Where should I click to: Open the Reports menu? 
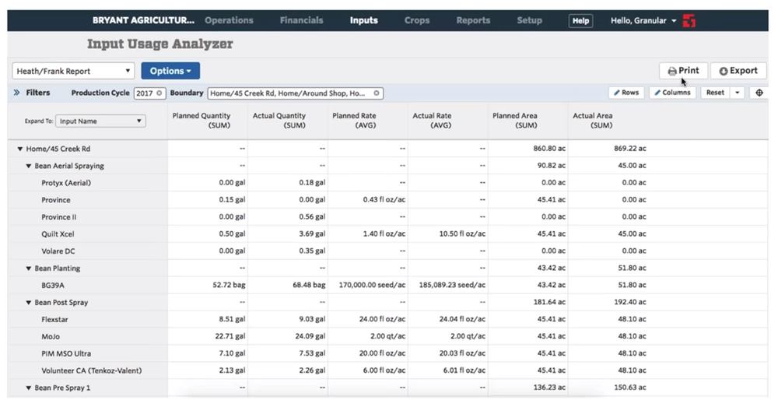(x=473, y=20)
